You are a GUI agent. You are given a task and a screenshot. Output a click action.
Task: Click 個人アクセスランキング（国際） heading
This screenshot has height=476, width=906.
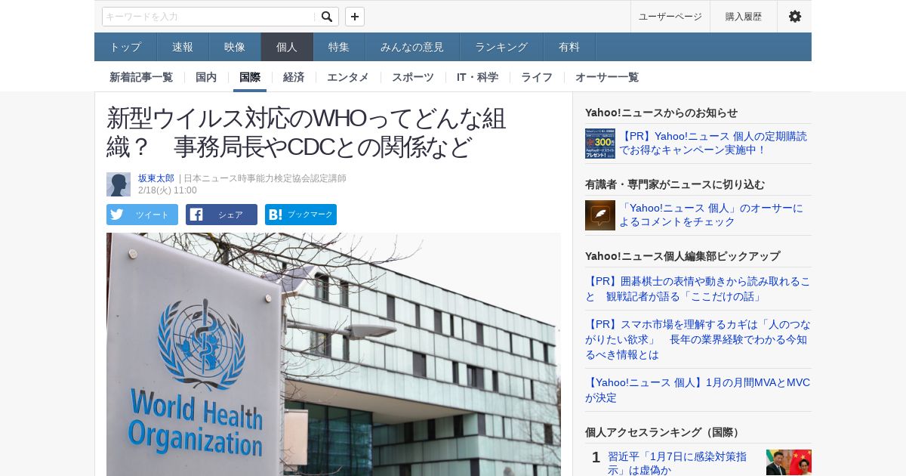(x=664, y=432)
